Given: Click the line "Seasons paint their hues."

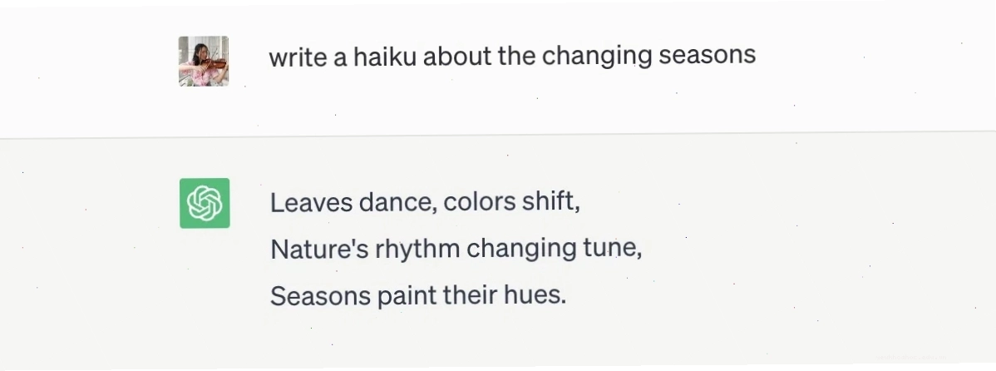Looking at the screenshot, I should (x=418, y=296).
